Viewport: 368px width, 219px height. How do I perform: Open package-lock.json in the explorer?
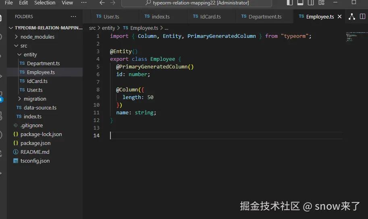point(45,134)
